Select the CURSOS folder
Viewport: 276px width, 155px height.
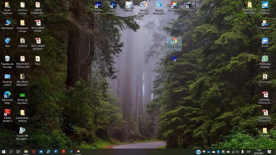tap(22, 42)
